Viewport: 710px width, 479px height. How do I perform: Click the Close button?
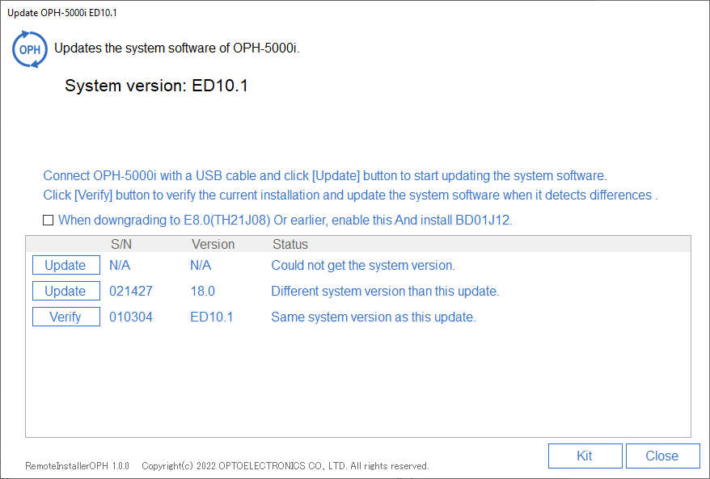pyautogui.click(x=662, y=456)
